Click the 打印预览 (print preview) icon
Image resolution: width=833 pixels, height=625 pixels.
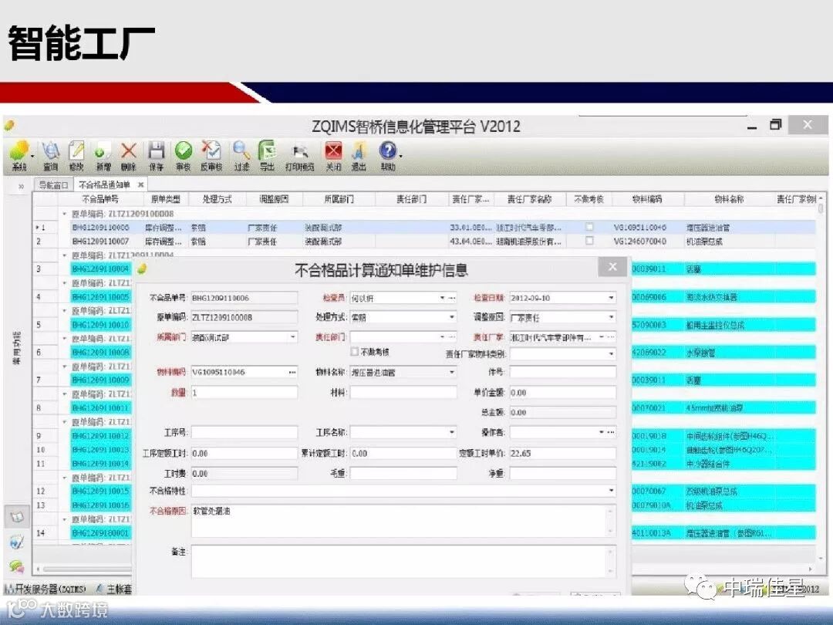(299, 155)
